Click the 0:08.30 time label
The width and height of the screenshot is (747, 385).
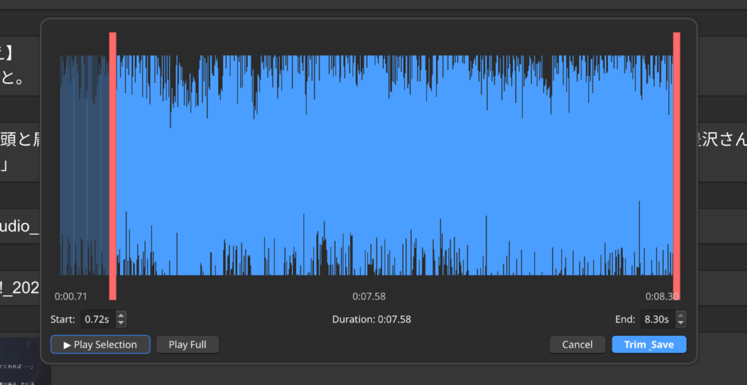pos(662,296)
